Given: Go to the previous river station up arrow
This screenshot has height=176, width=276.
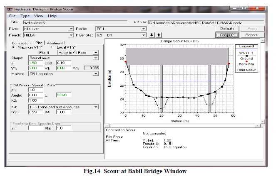Looking at the screenshot, I should (158, 35).
